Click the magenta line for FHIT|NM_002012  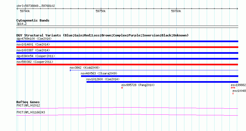127,108
